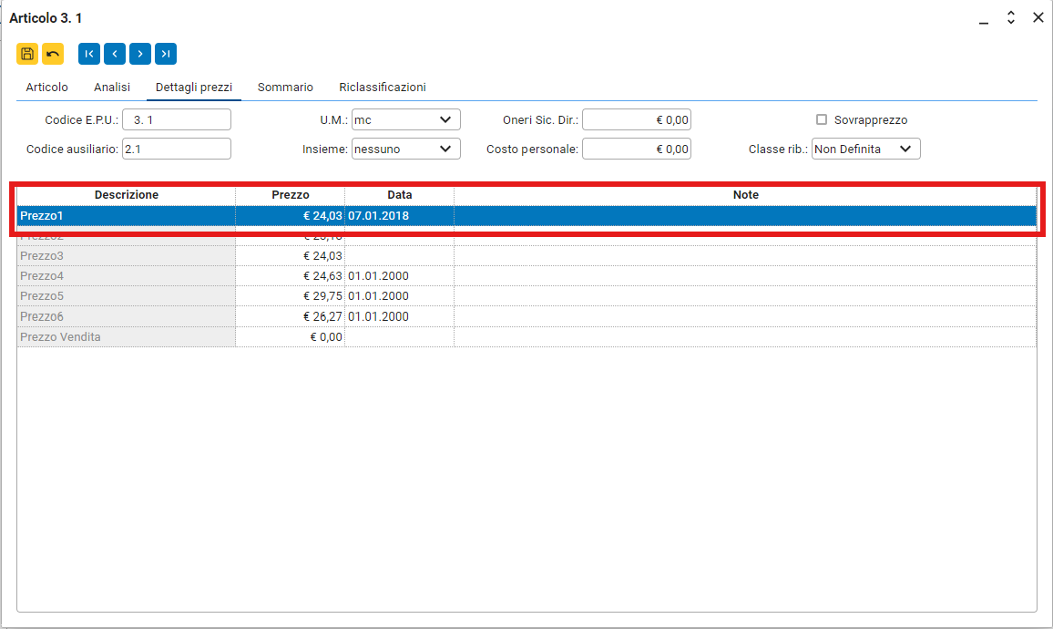Click the Prezzo column header
Viewport: 1053px width, 629px height.
290,195
